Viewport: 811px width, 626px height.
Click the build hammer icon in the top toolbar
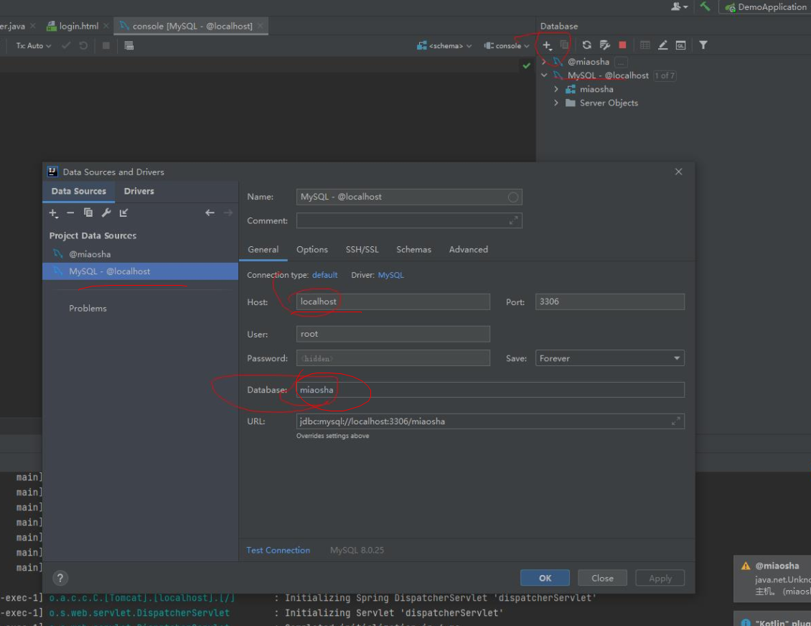pos(705,6)
